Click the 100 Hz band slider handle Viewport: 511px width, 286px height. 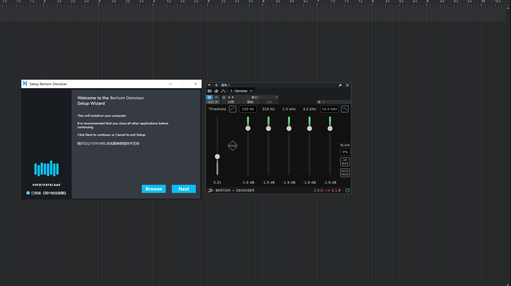click(248, 128)
